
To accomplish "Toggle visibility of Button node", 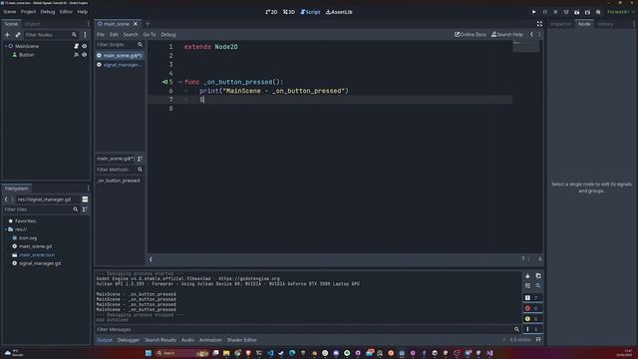I will [x=84, y=55].
